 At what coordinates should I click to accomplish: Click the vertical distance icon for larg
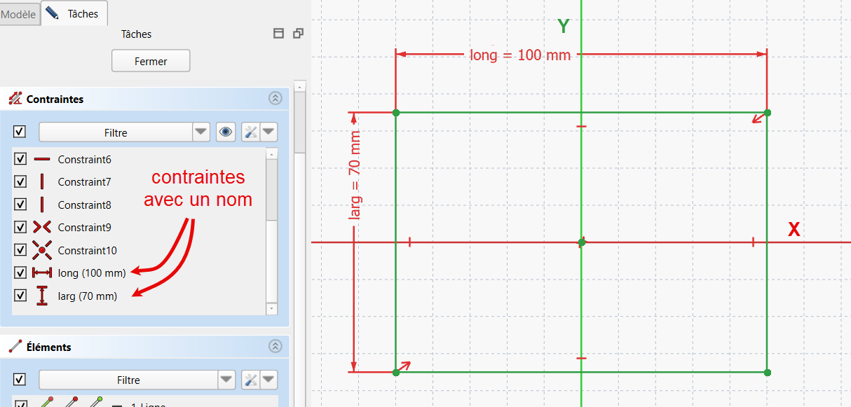42,296
